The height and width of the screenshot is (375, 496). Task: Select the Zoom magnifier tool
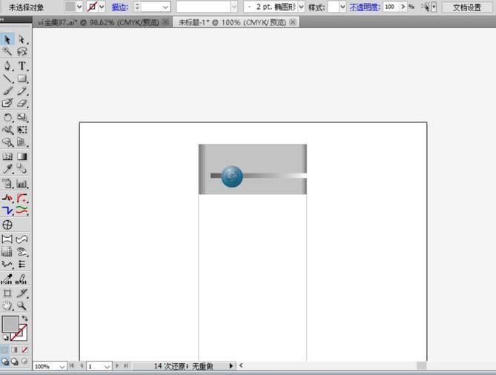coord(22,305)
